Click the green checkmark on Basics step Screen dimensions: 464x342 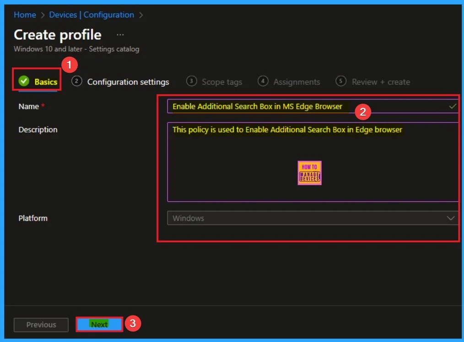(x=24, y=80)
